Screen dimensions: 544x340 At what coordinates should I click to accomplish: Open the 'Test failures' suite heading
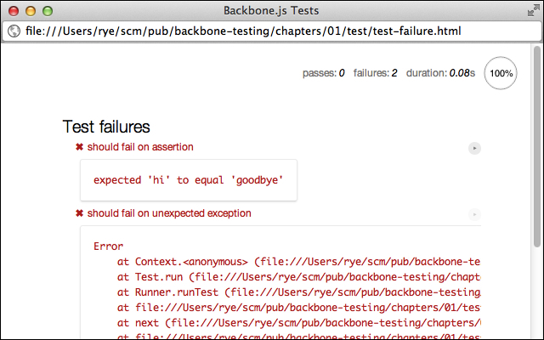coord(106,127)
